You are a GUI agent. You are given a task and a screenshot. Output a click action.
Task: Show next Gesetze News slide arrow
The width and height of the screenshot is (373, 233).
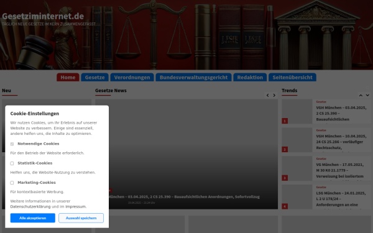click(x=274, y=95)
